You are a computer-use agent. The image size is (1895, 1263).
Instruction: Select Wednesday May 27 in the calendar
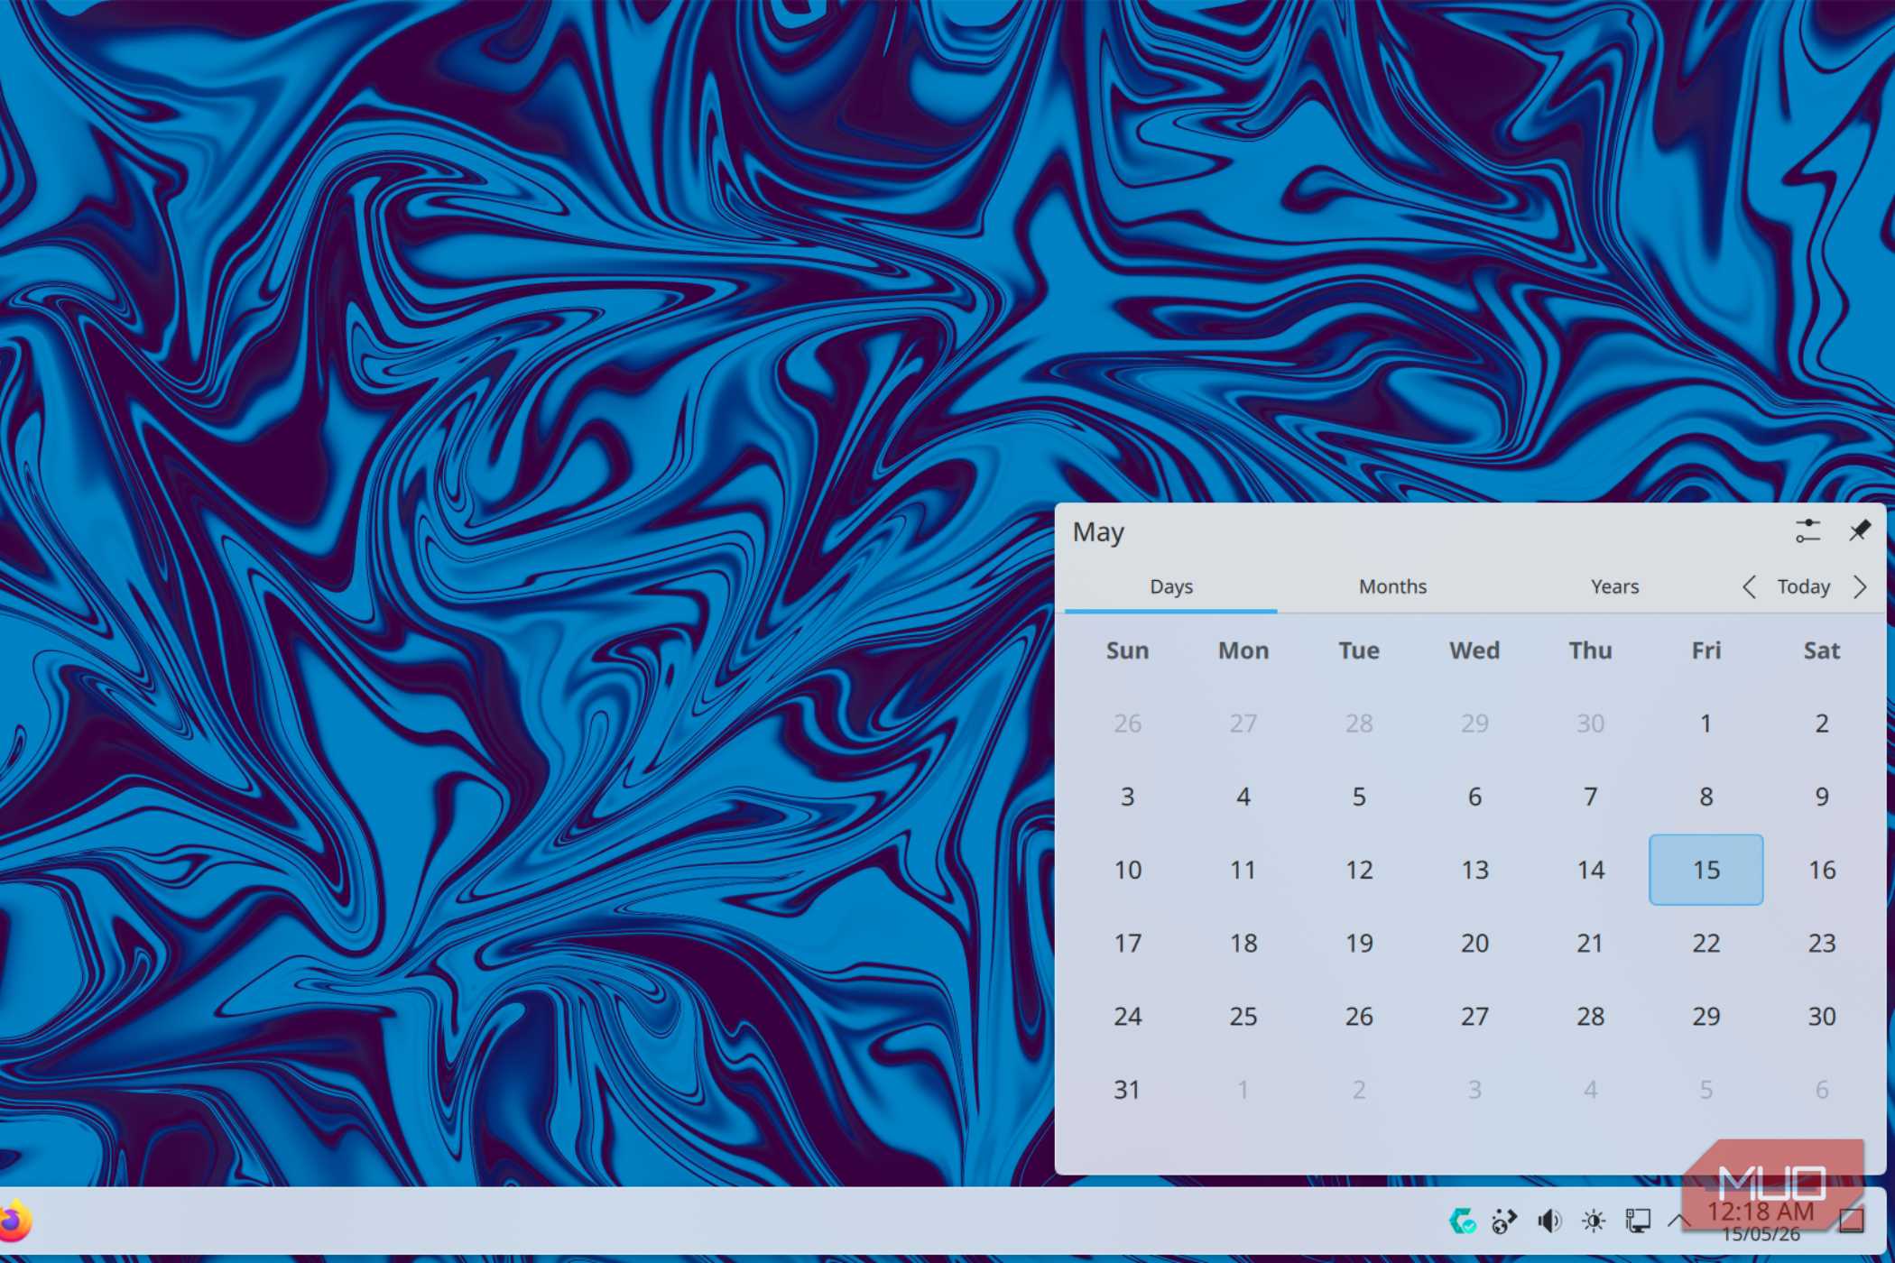(1474, 1017)
